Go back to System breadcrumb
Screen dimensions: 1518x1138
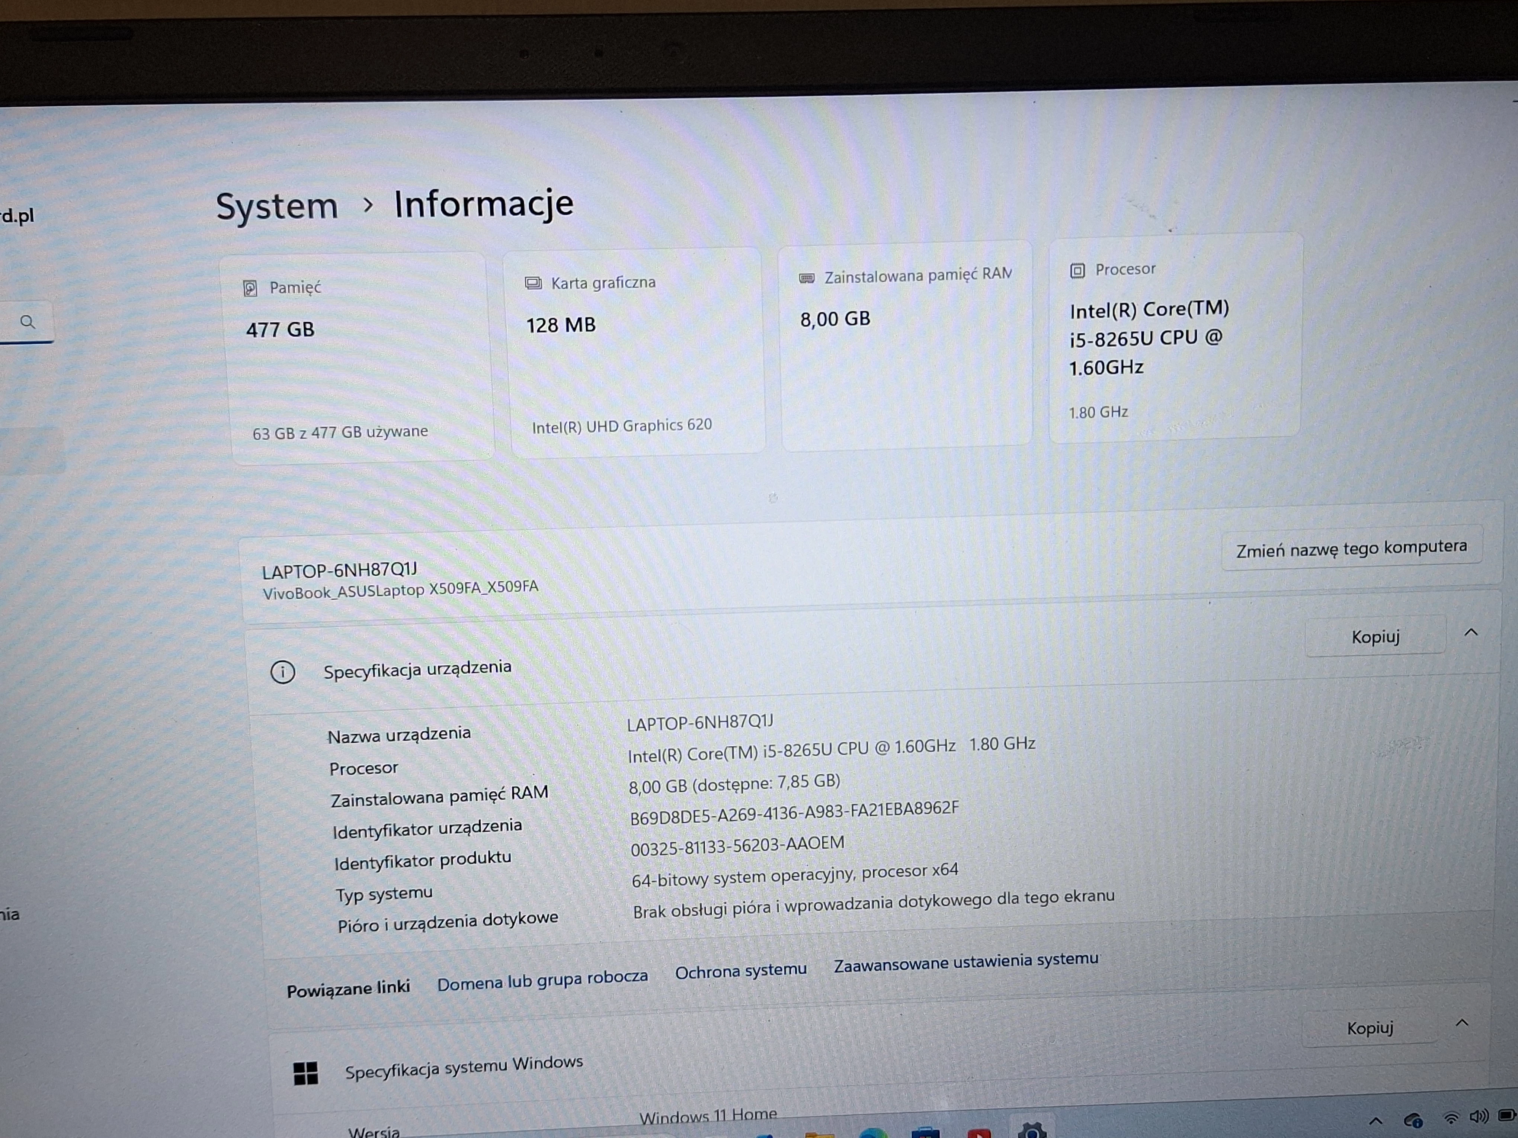point(276,206)
